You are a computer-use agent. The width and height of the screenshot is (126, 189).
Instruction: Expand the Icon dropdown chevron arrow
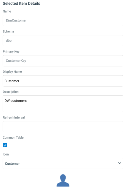click(x=120, y=163)
